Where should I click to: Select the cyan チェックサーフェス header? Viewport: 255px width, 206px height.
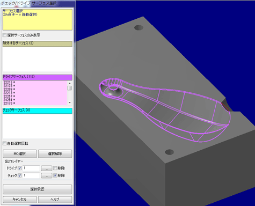pos(38,111)
